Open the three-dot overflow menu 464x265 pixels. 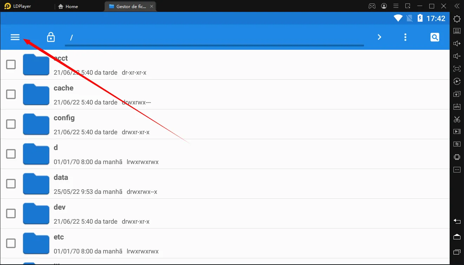405,37
